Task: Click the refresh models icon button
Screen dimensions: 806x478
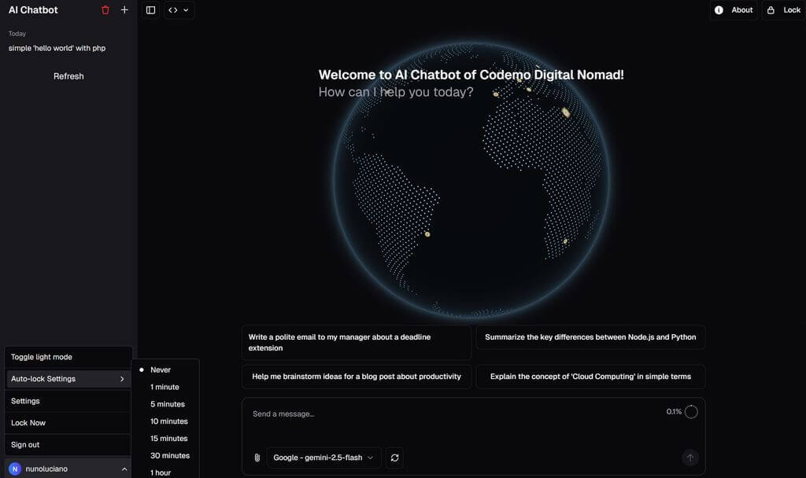Action: coord(394,458)
